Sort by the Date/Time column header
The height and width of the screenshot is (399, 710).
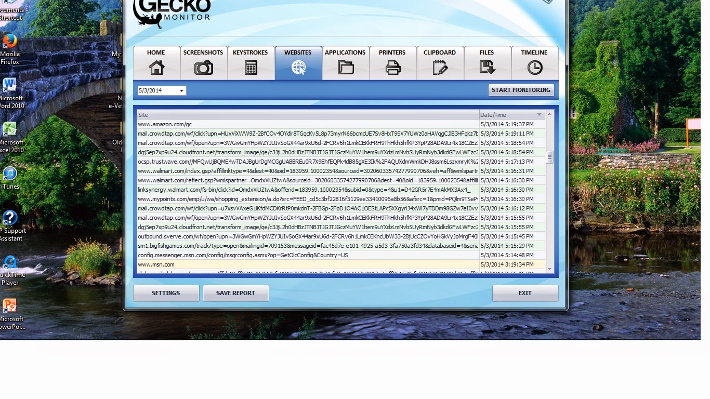(512, 115)
